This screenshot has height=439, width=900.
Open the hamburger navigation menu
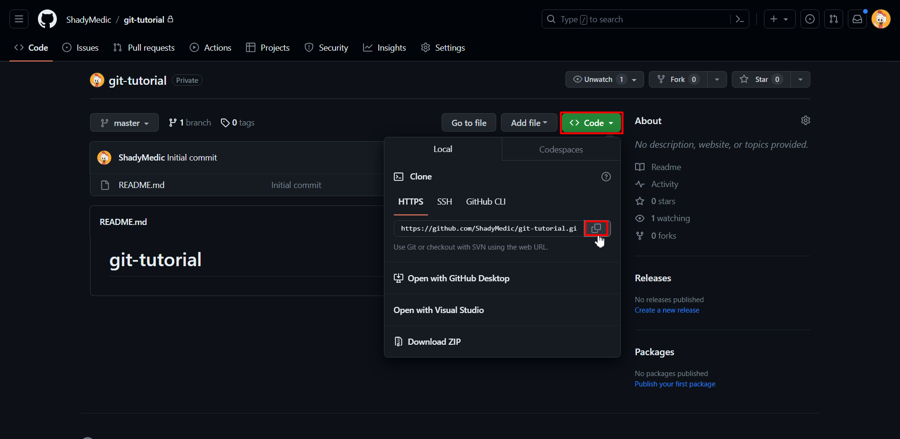point(19,19)
